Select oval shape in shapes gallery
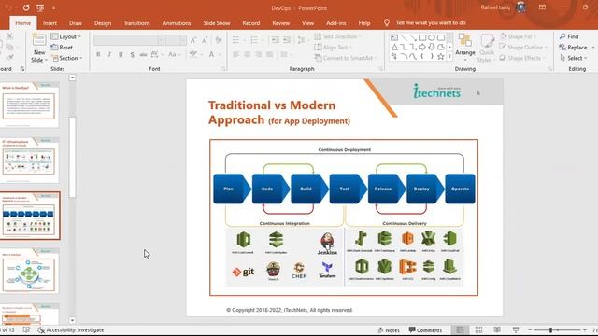598x336 pixels. pos(432,37)
